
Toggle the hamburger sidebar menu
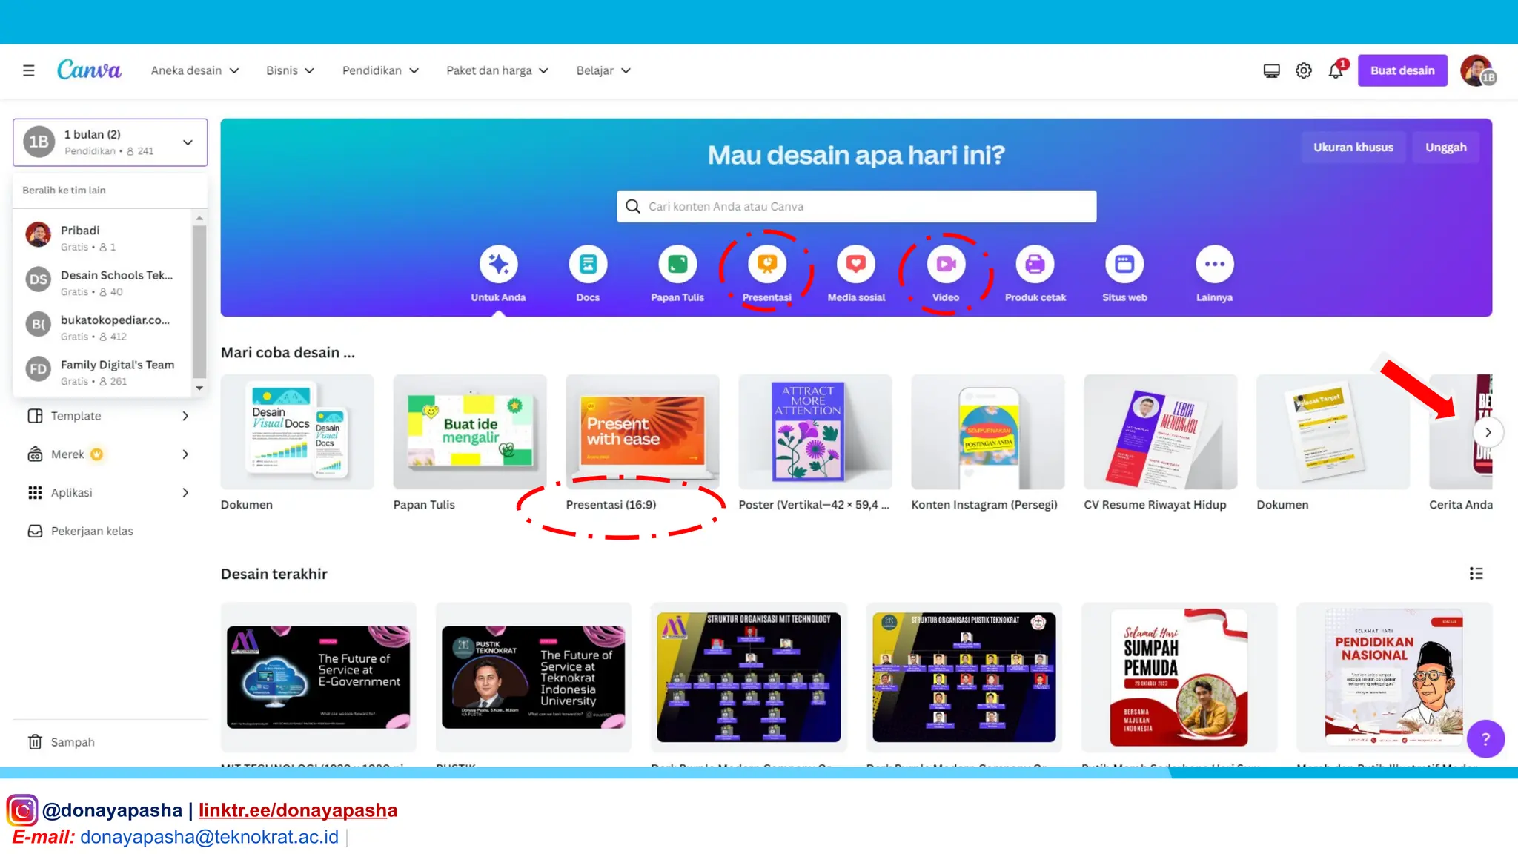tap(29, 71)
